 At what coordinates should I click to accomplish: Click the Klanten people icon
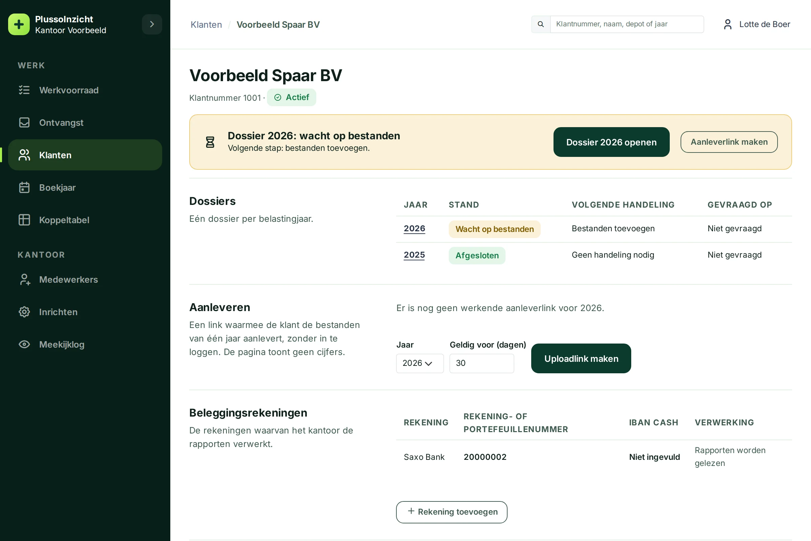point(24,155)
